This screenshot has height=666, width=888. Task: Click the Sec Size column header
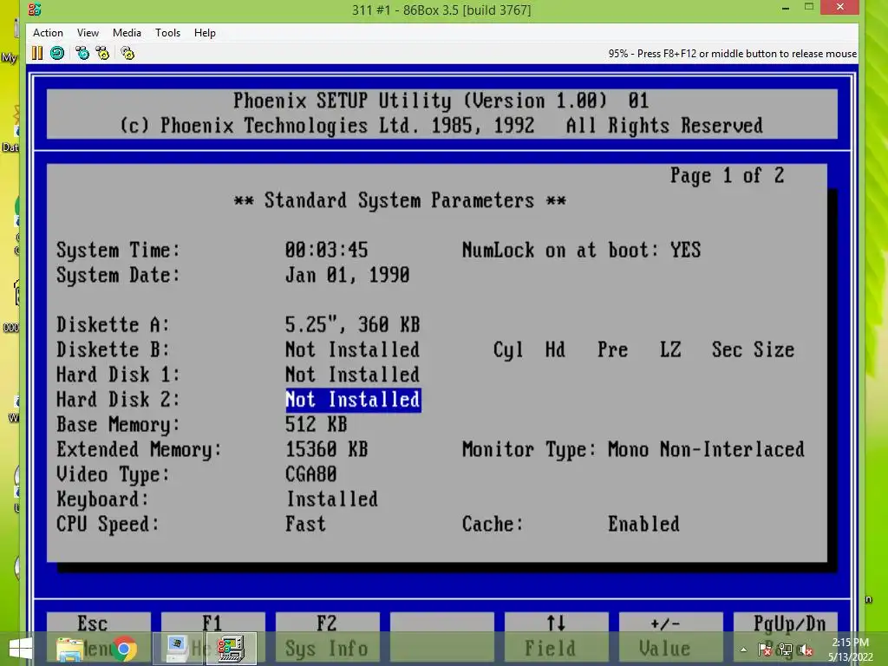753,349
